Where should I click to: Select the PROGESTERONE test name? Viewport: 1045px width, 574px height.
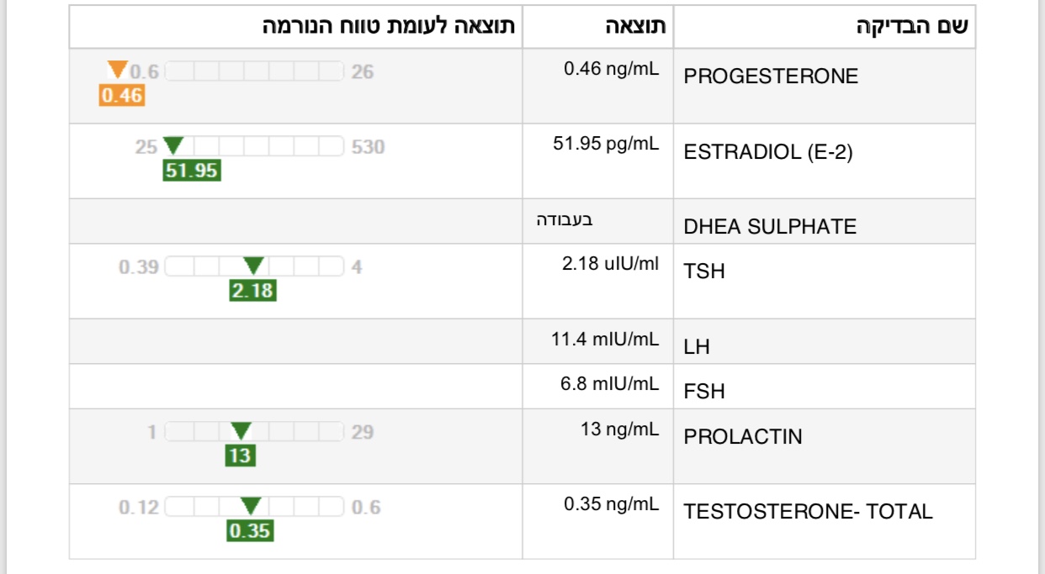pyautogui.click(x=771, y=76)
